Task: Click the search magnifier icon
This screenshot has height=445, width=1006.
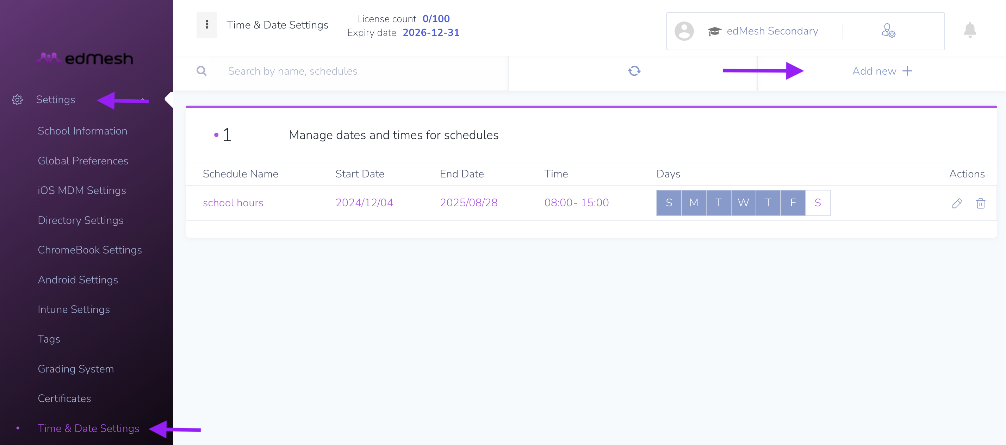Action: pyautogui.click(x=201, y=71)
